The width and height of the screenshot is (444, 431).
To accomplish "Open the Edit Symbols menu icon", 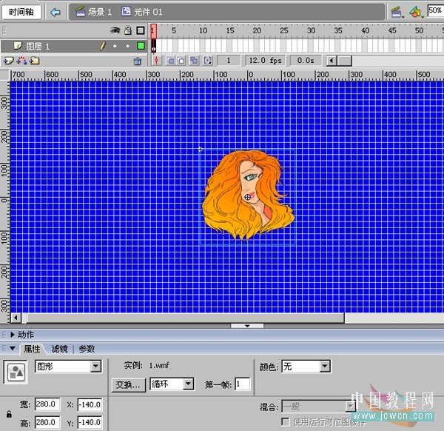I will click(416, 12).
